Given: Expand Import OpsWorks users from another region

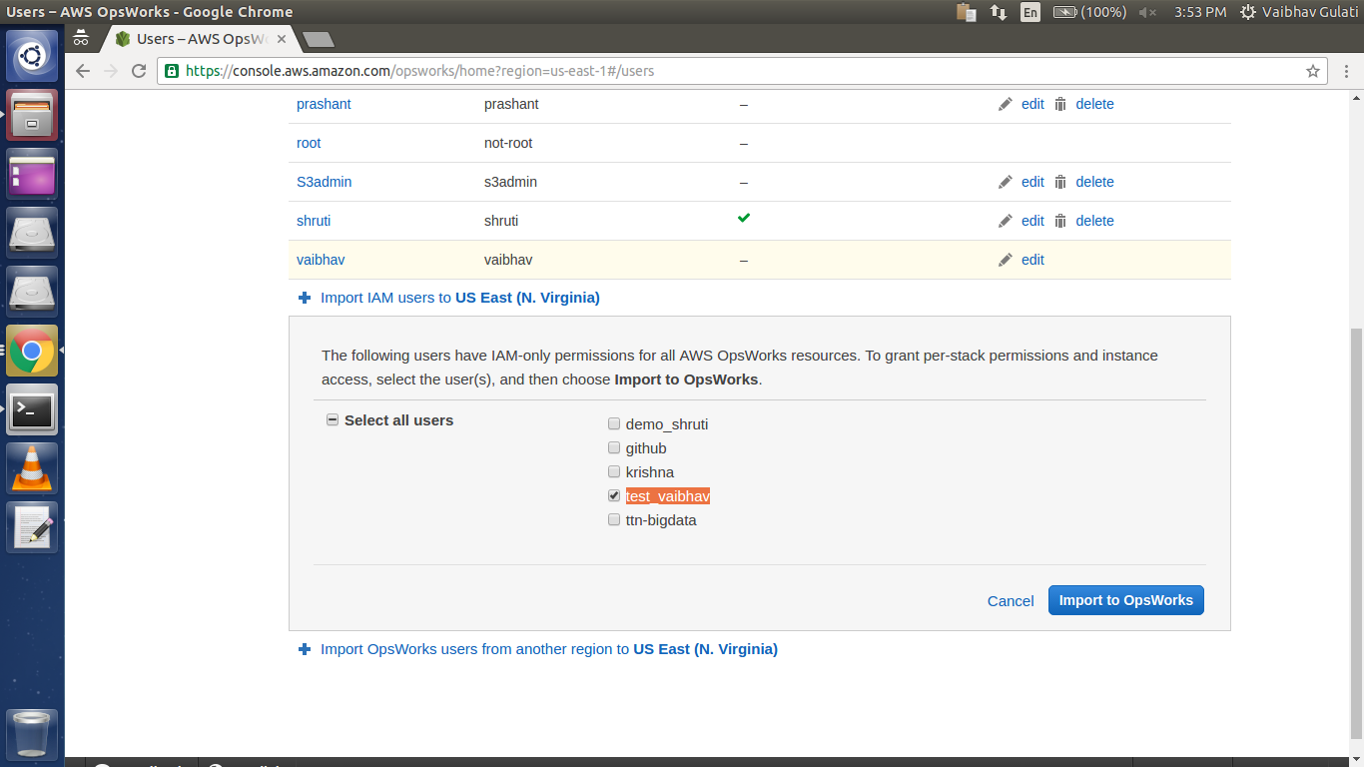Looking at the screenshot, I should pos(538,649).
